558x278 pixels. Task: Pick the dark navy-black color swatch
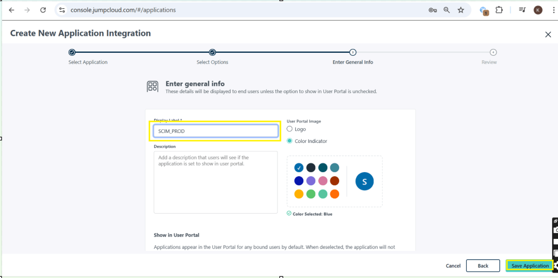[x=311, y=168]
